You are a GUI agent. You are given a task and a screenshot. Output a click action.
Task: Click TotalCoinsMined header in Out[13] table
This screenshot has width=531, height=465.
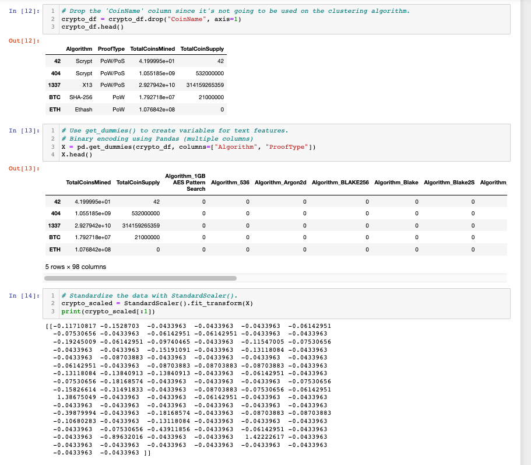89,183
